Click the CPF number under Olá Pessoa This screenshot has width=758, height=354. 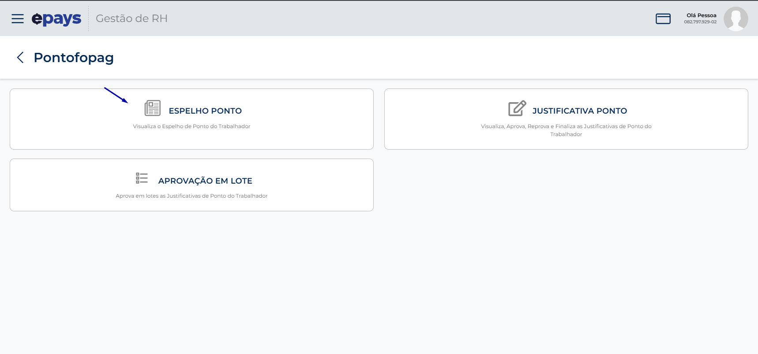click(700, 22)
